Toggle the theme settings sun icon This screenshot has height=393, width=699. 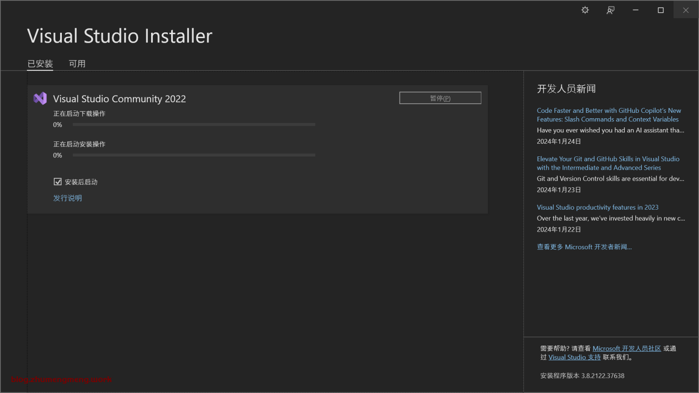pyautogui.click(x=585, y=10)
